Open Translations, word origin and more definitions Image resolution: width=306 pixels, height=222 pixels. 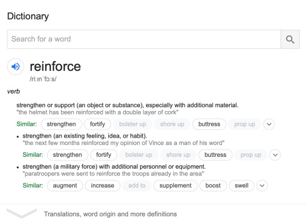point(110,214)
